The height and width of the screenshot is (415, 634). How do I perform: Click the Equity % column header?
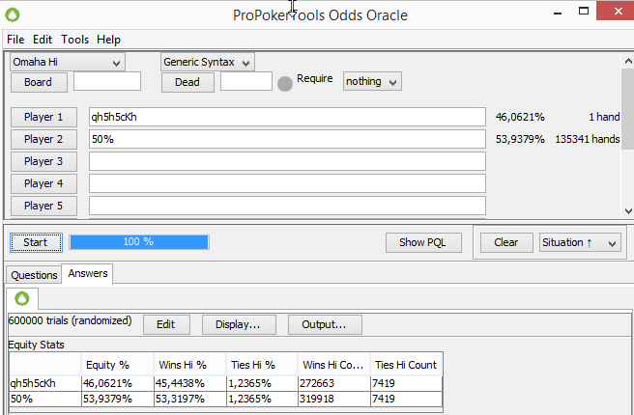point(117,365)
